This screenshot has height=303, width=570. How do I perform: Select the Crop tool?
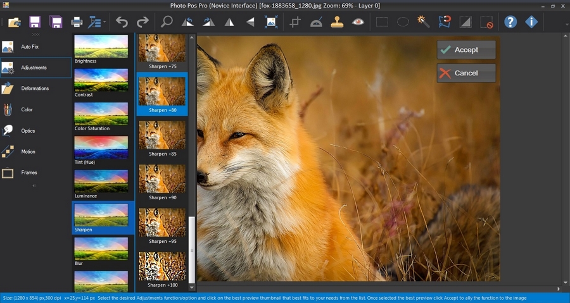point(295,22)
